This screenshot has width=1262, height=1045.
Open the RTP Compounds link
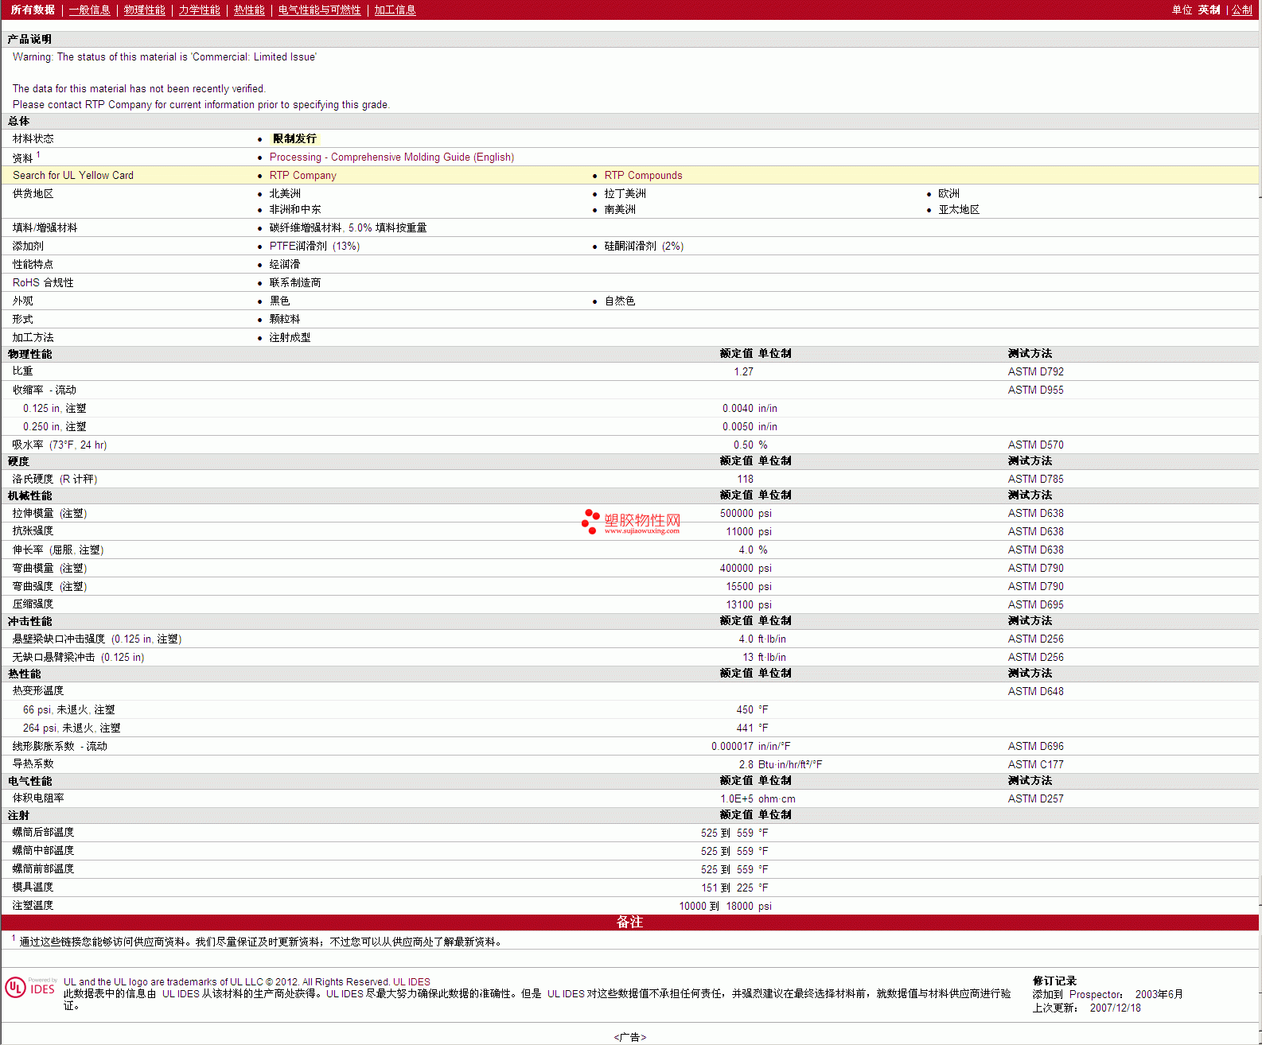643,176
